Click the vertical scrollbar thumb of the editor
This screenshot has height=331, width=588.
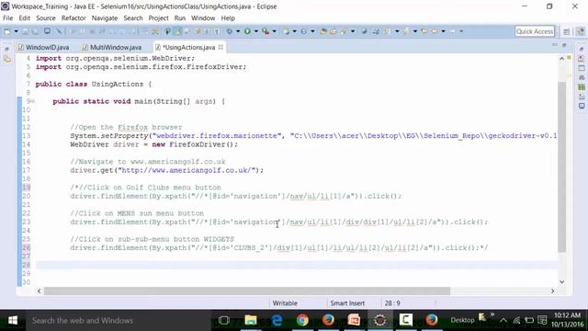click(561, 167)
